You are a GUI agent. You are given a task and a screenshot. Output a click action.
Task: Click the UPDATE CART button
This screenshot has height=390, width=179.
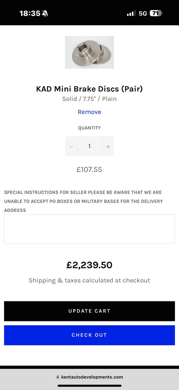89,311
